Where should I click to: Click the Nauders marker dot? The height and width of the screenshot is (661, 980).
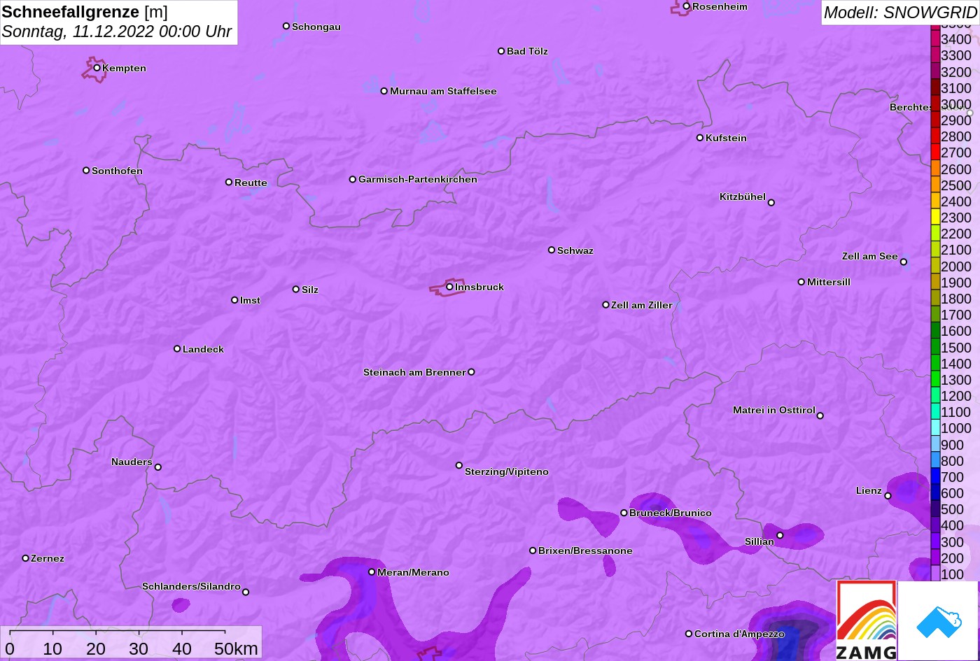[157, 467]
